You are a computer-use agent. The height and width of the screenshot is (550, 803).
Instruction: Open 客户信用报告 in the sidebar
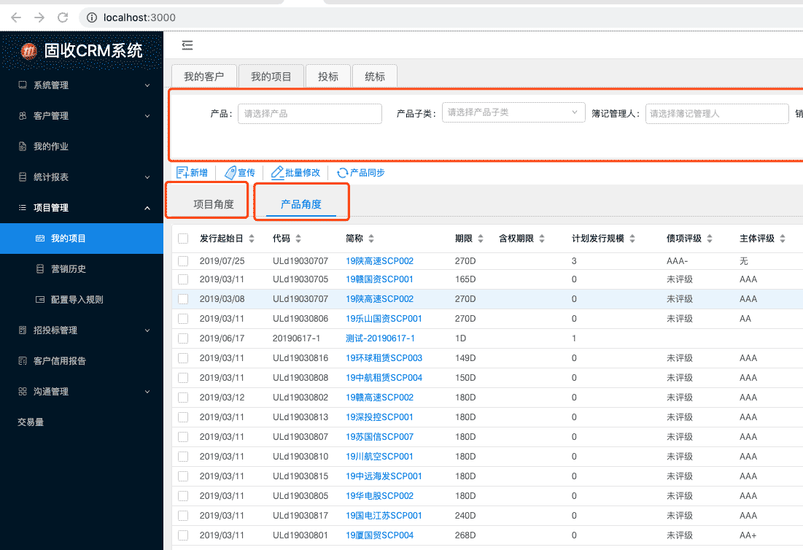tap(61, 360)
